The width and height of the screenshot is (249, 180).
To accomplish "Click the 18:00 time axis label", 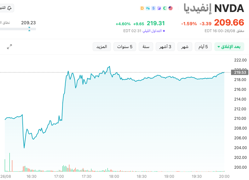I will pyautogui.click(x=114, y=176).
